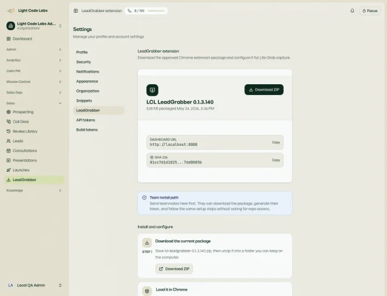Open Review Library in sidebar
The height and width of the screenshot is (296, 387).
pos(34,131)
